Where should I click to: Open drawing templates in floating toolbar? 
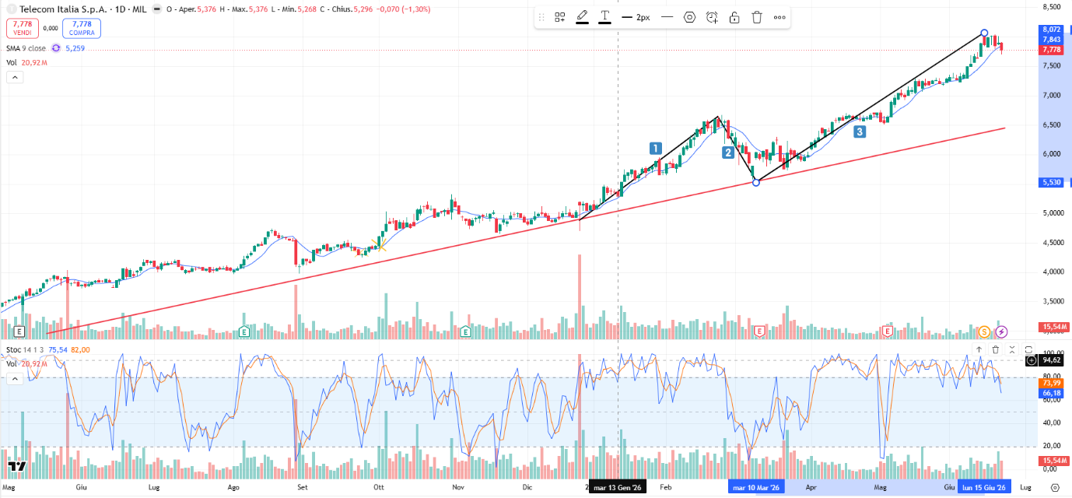559,17
